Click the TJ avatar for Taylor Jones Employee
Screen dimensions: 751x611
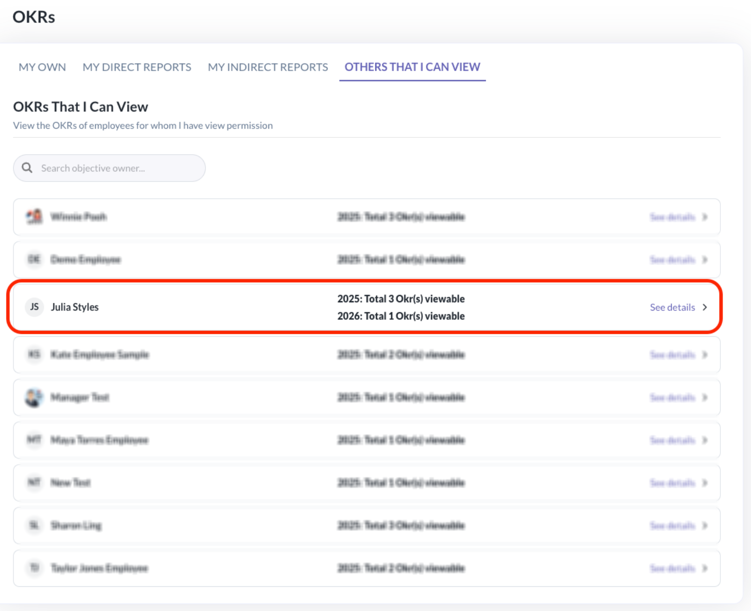34,568
